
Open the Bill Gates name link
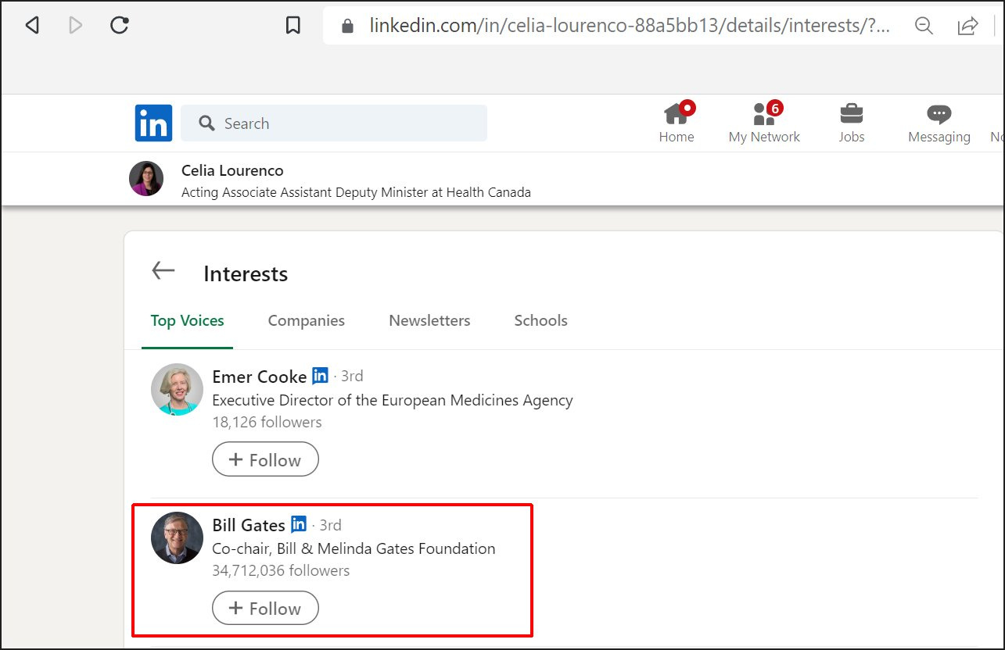249,525
